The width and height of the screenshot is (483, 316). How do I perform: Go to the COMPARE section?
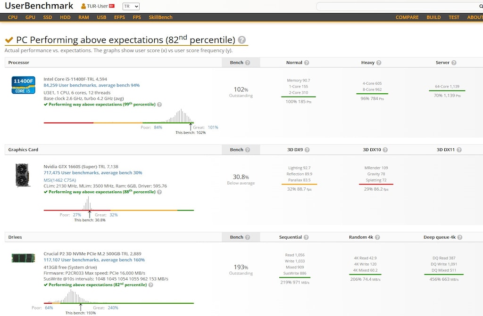[407, 17]
